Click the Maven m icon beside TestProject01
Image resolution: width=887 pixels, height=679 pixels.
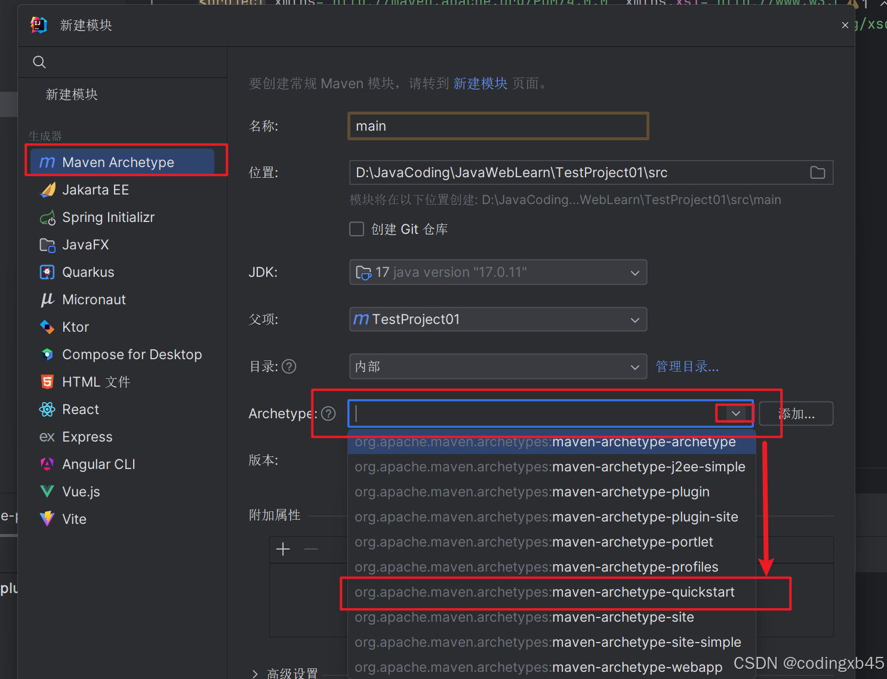361,319
